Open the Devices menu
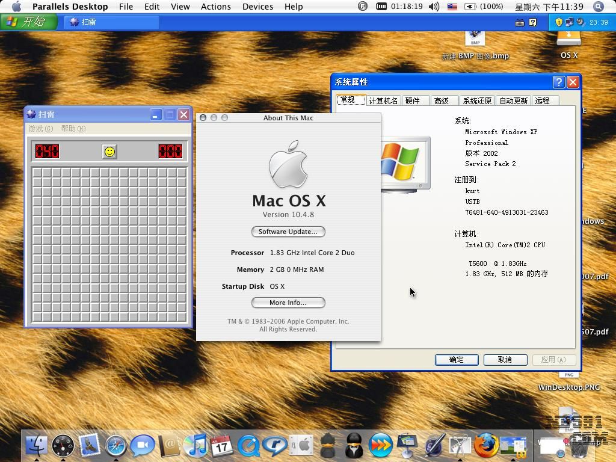 pos(257,7)
